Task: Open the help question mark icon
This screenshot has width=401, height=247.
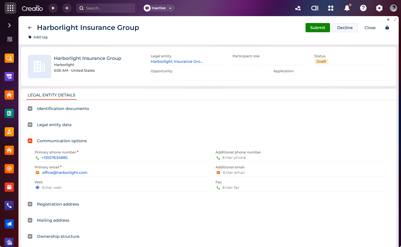Action: pos(363,8)
